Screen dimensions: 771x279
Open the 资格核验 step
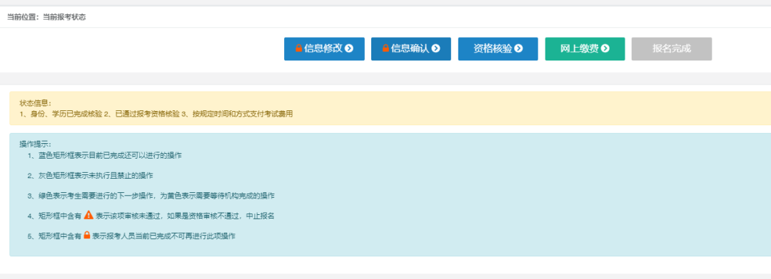point(498,48)
